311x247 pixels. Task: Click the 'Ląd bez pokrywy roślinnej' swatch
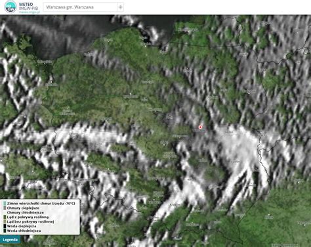(x=5, y=221)
